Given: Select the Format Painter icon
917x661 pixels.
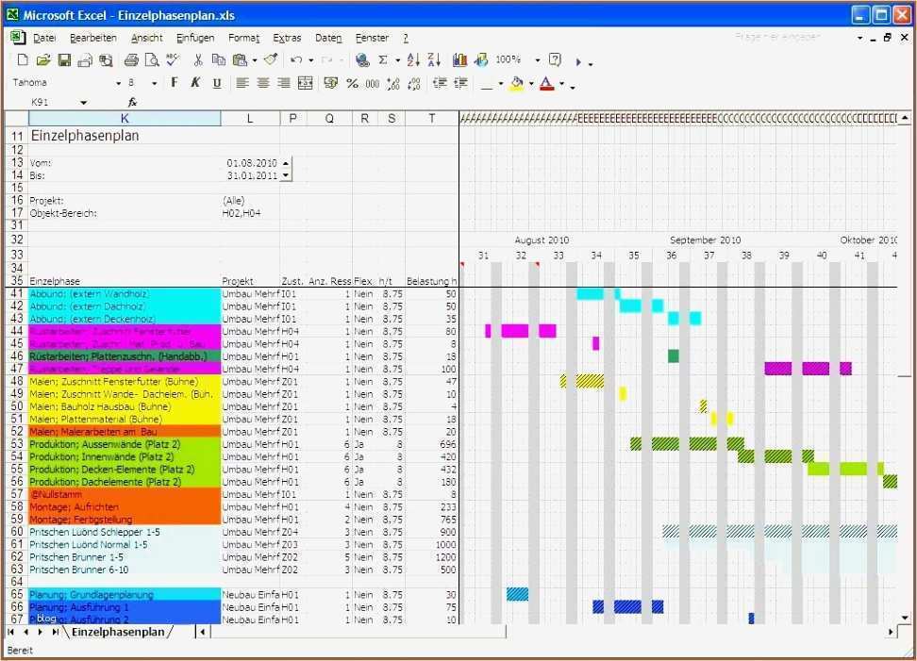Looking at the screenshot, I should [269, 59].
